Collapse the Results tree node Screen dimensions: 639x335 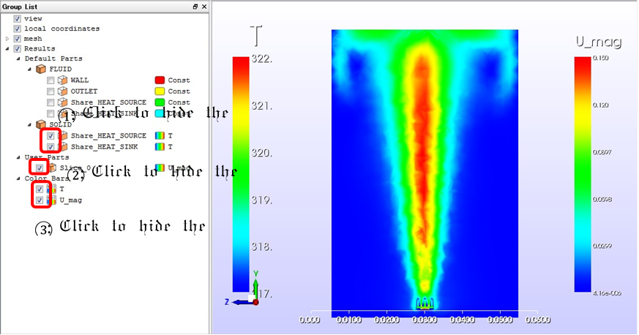pyautogui.click(x=7, y=48)
